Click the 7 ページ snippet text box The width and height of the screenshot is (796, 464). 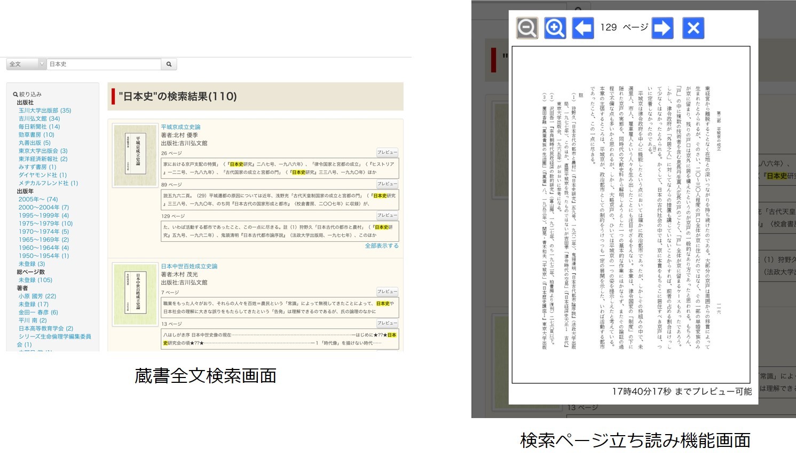coord(280,308)
